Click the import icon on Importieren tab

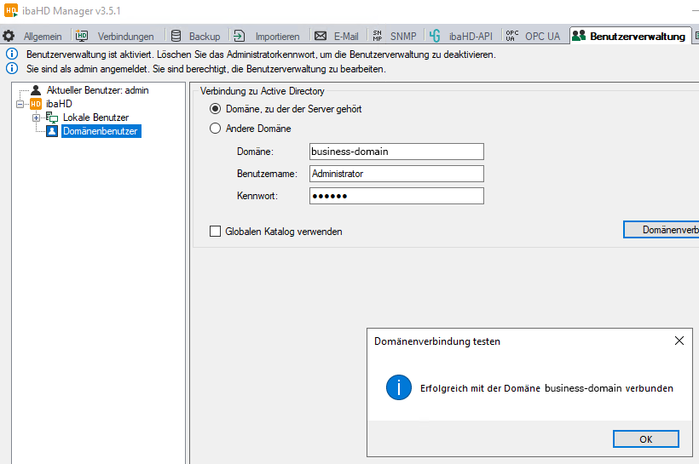click(240, 37)
